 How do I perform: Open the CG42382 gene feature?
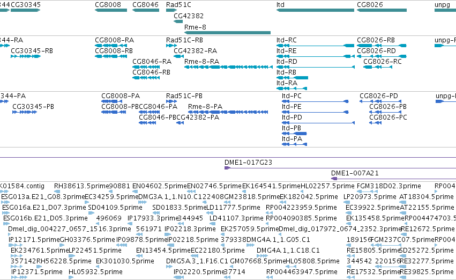click(178, 21)
